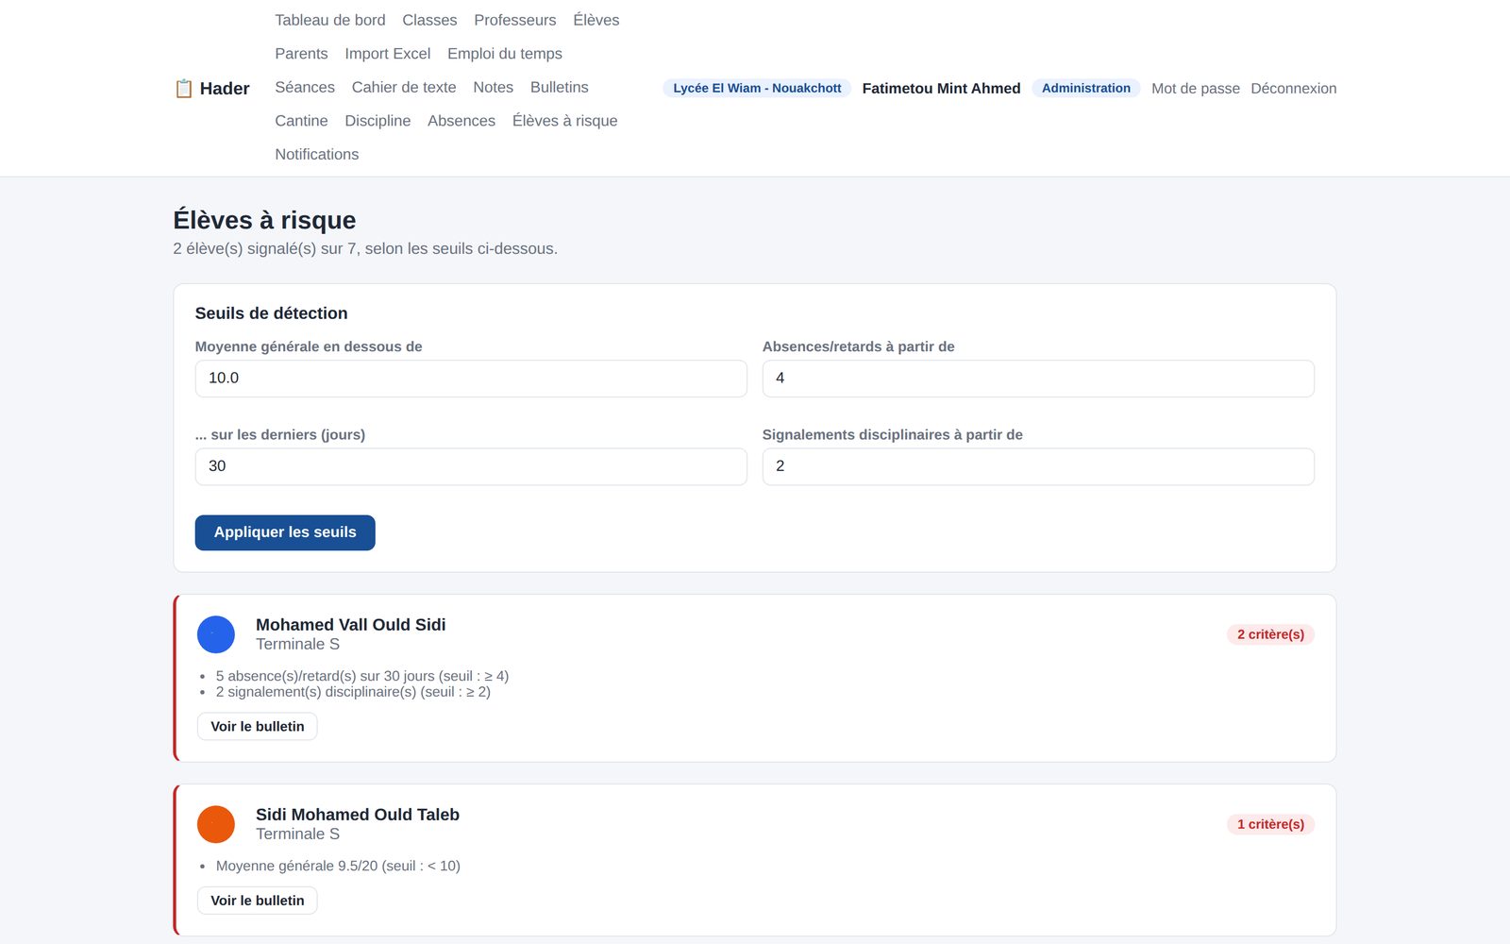This screenshot has width=1510, height=944.
Task: Open the Parents section
Action: click(301, 54)
